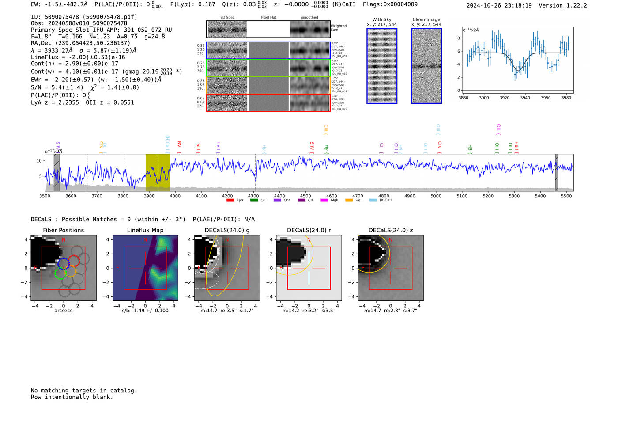Click the magenta MgII legend swatch

click(x=324, y=200)
